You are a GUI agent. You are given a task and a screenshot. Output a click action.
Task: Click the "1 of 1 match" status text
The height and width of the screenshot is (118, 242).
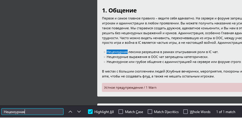[x=225, y=112]
